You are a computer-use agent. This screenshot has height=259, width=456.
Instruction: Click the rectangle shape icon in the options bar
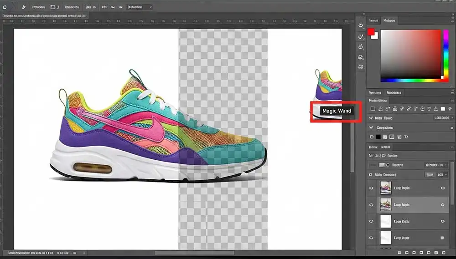(53, 7)
